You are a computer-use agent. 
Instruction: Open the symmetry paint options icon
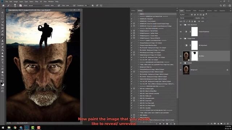click(101, 5)
